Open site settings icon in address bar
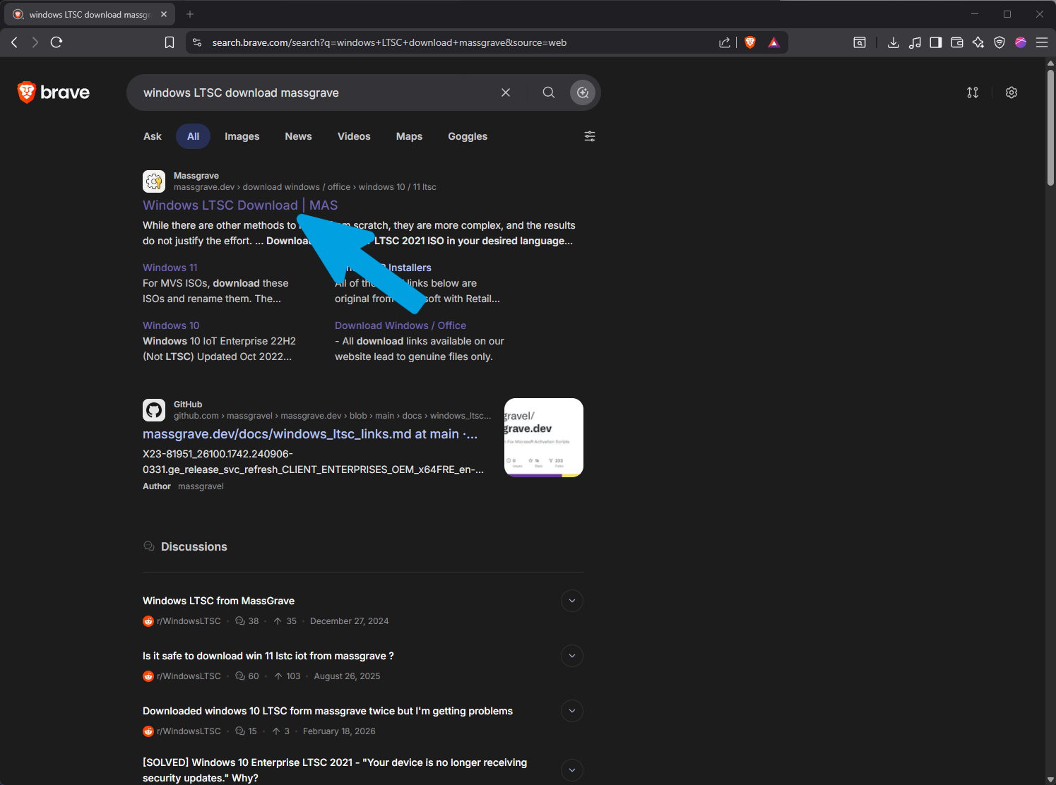The image size is (1056, 785). pos(197,42)
